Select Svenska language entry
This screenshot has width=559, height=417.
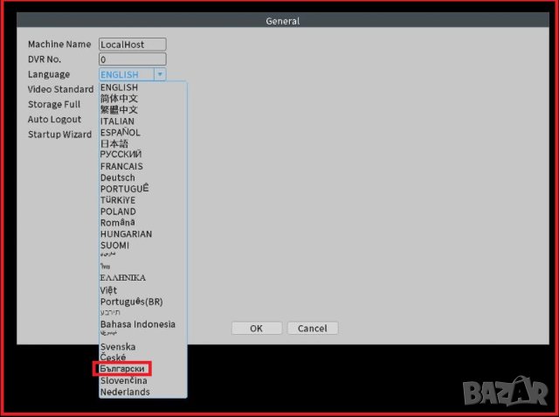(x=118, y=347)
